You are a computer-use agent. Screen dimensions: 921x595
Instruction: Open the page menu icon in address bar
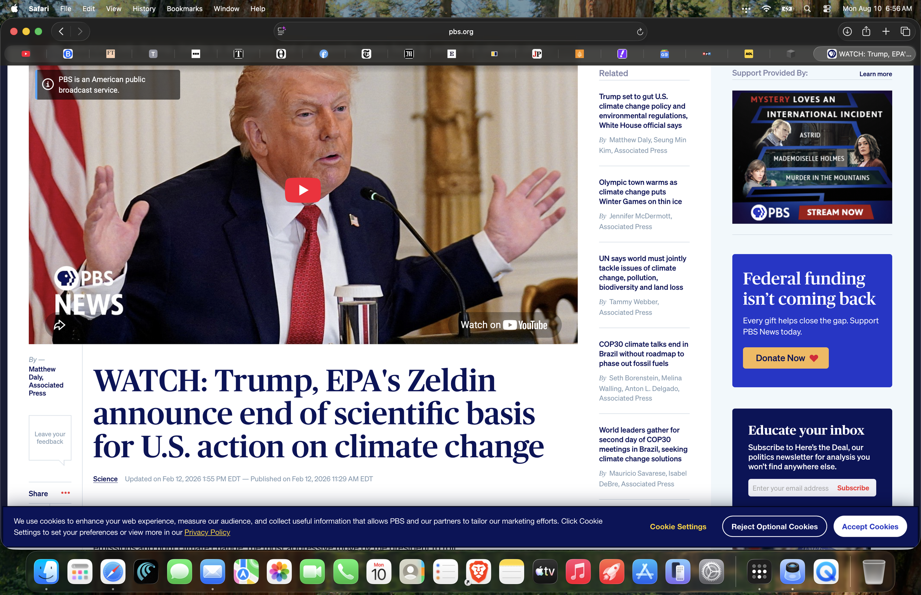[x=281, y=31]
